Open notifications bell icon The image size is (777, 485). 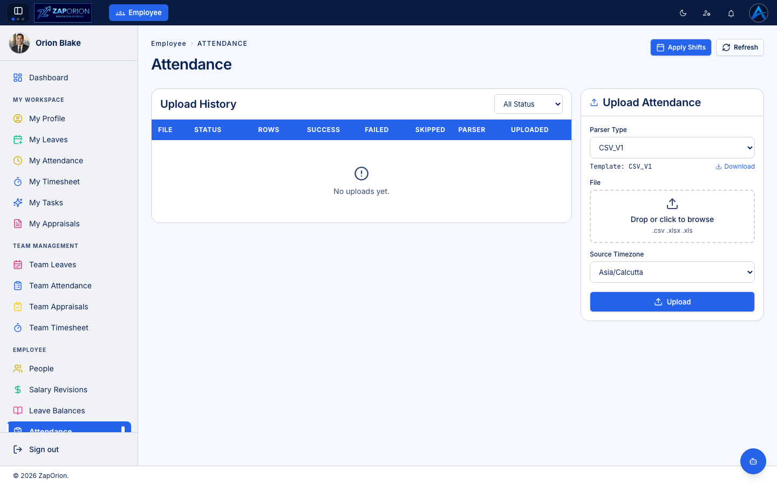pos(731,13)
